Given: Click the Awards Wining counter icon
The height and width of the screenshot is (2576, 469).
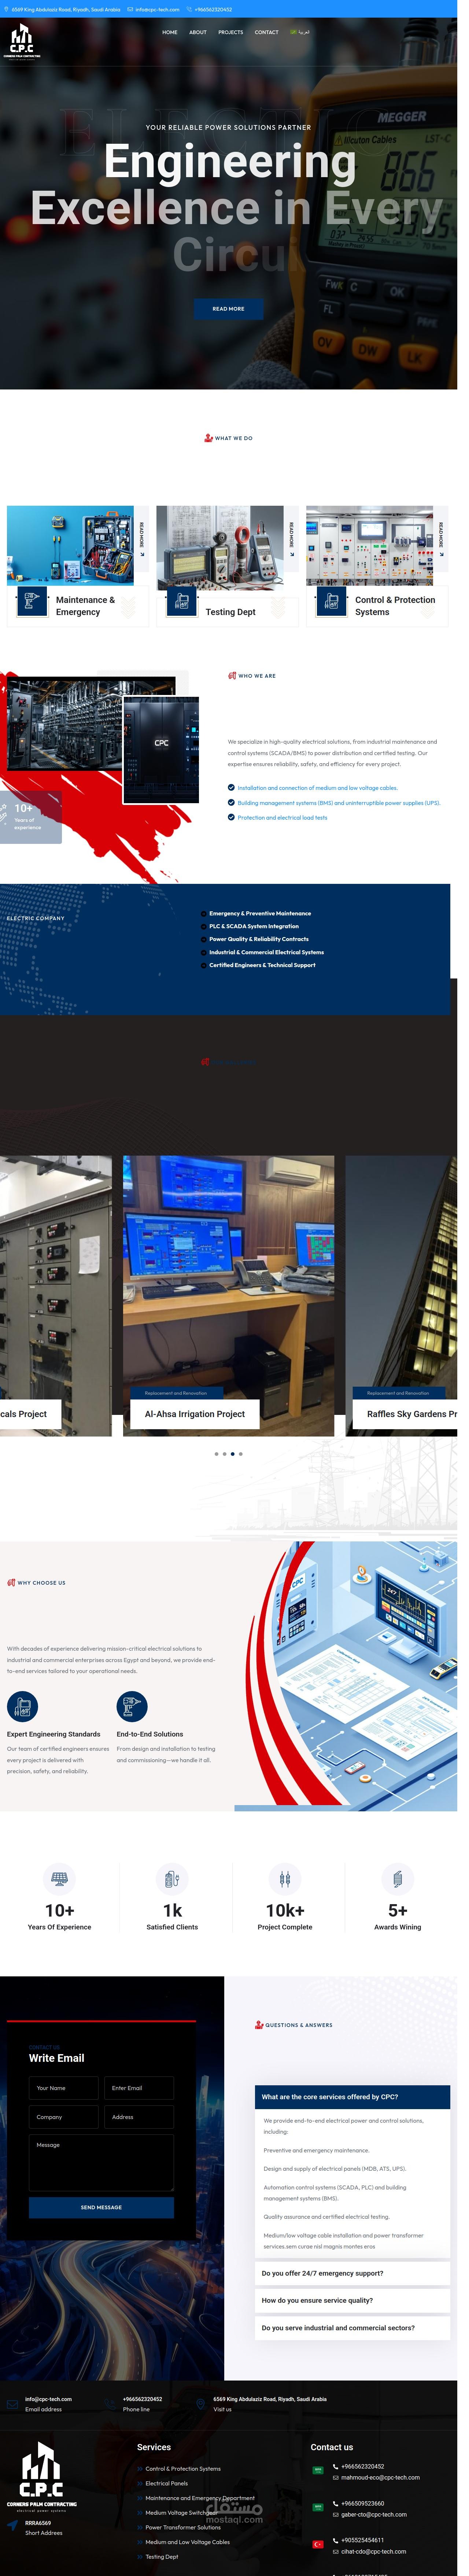Looking at the screenshot, I should tap(398, 1879).
